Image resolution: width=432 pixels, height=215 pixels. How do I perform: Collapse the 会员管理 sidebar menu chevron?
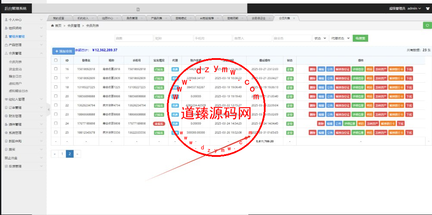click(x=41, y=53)
